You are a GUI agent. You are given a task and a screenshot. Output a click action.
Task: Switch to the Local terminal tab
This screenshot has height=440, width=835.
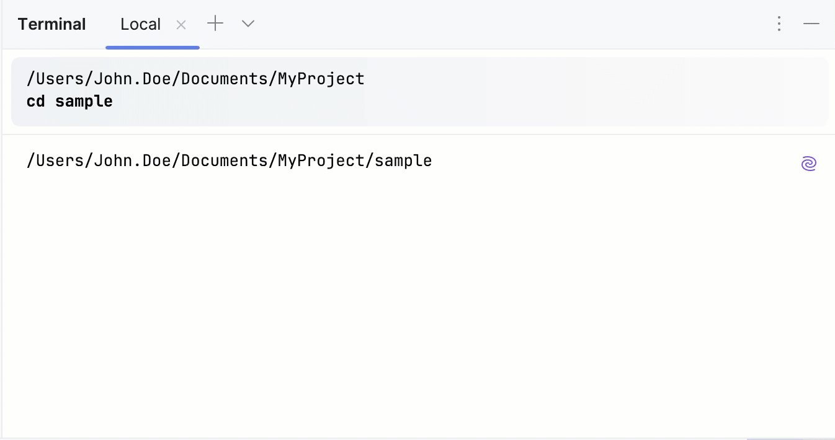(140, 24)
